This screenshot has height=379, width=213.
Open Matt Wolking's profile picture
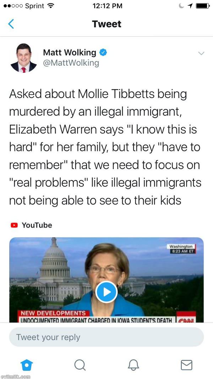(24, 58)
